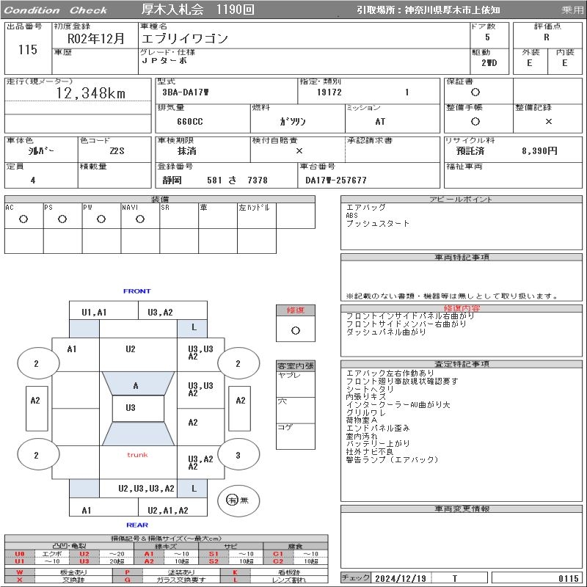
Task: Click the trunk label in car diagram
Action: [137, 455]
